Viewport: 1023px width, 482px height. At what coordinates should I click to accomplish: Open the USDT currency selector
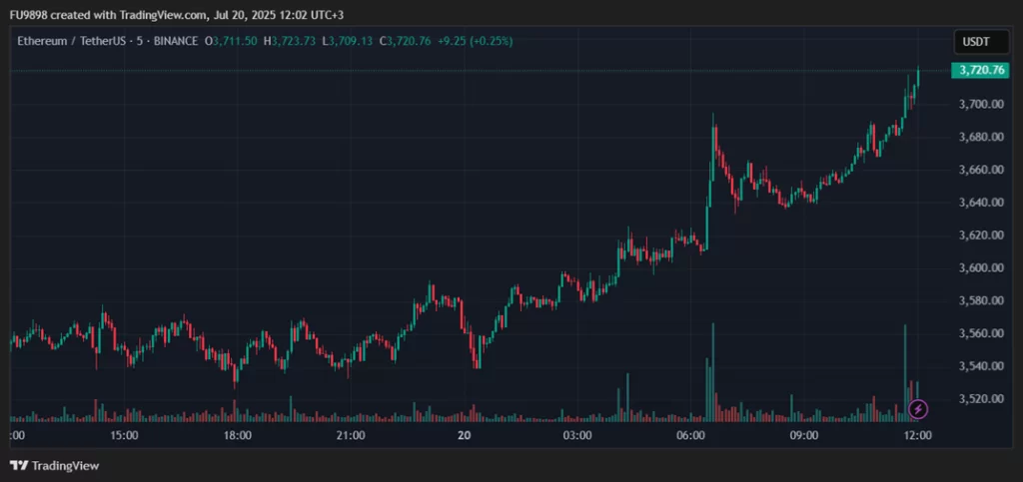pos(975,42)
